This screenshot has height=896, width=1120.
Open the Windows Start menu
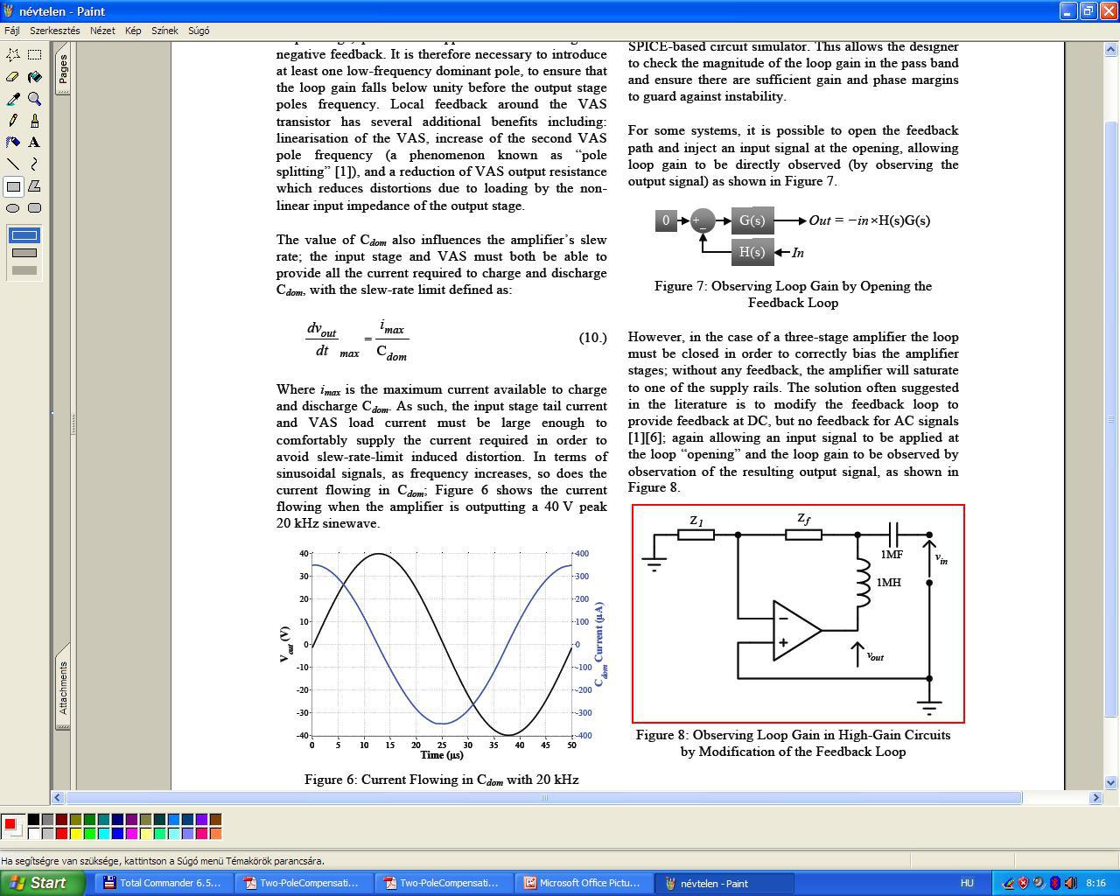coord(42,883)
